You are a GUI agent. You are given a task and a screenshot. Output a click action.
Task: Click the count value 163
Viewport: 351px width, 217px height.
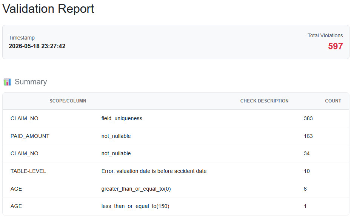[308, 136]
